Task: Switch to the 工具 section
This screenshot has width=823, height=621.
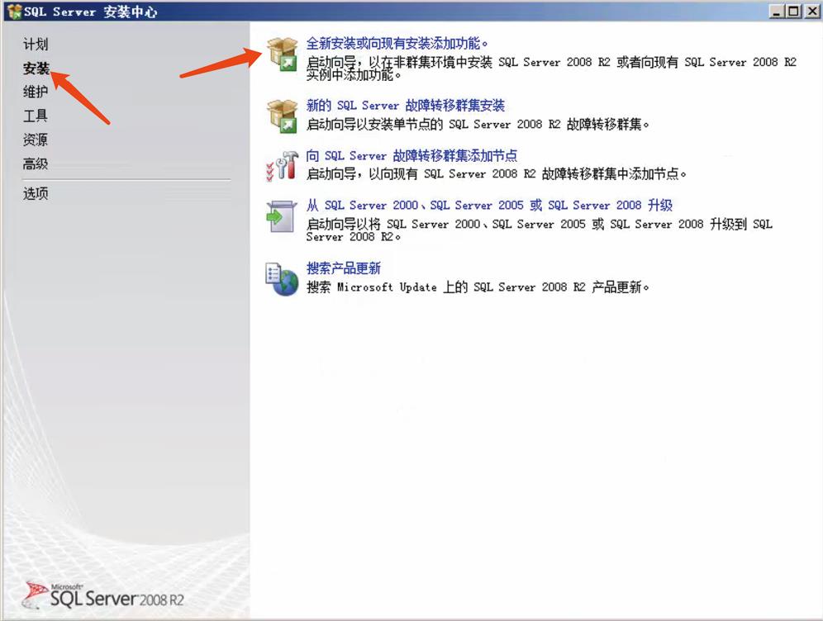Action: [x=36, y=116]
